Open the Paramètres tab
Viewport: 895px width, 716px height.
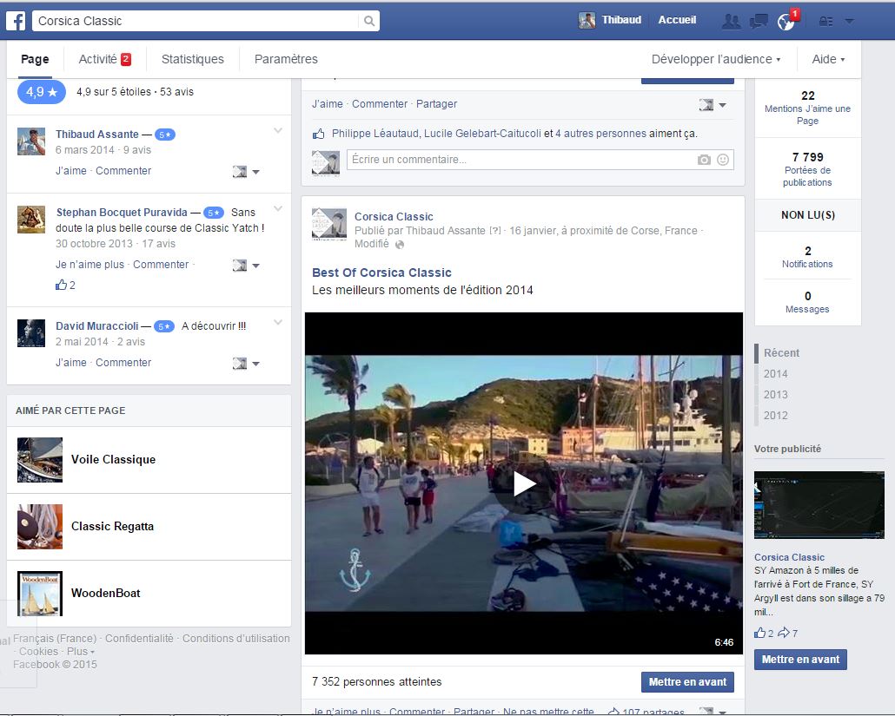286,59
